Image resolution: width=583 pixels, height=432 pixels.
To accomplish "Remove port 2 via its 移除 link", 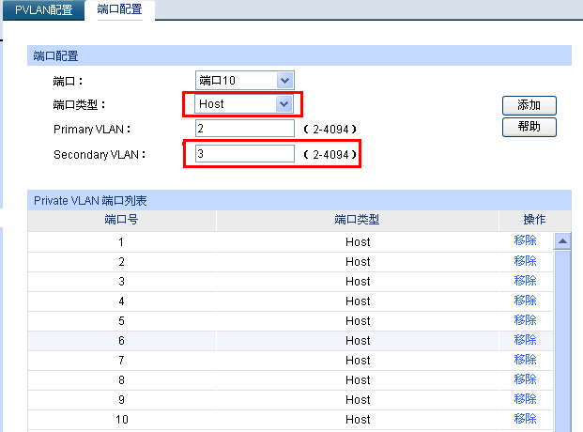I will click(x=525, y=261).
